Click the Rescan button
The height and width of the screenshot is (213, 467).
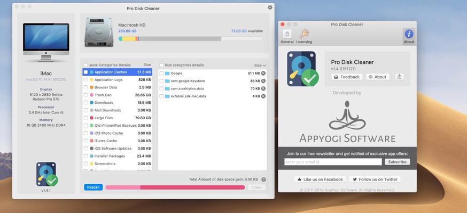93,187
